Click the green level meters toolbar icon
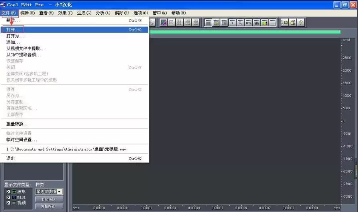The image size is (358, 212). point(265,23)
